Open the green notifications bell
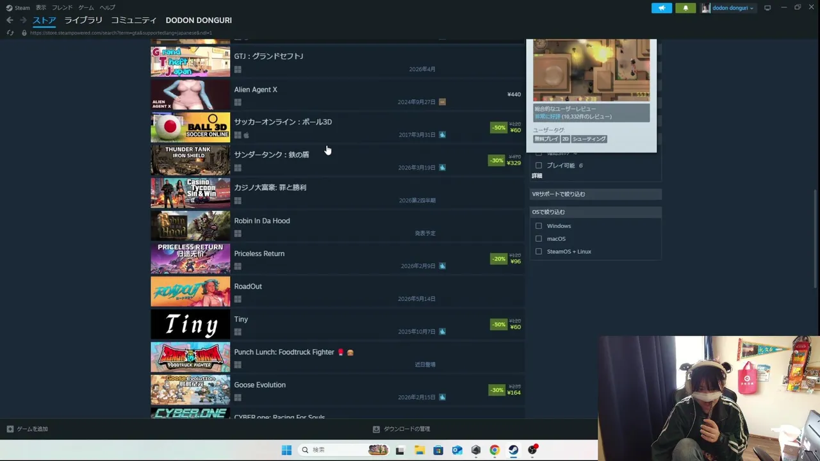This screenshot has width=820, height=461. (685, 8)
